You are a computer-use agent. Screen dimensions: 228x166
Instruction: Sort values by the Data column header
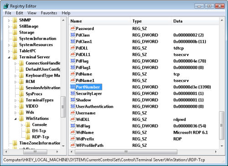click(195, 21)
